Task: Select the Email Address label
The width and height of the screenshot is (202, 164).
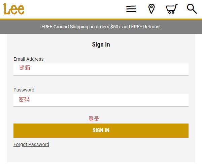Action: click(29, 59)
